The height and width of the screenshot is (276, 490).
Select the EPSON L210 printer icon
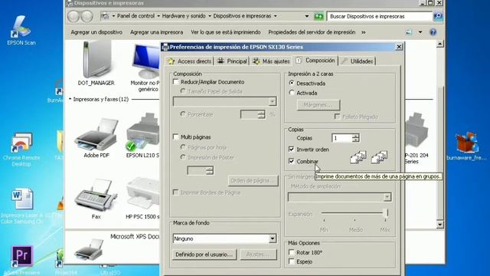pos(142,135)
